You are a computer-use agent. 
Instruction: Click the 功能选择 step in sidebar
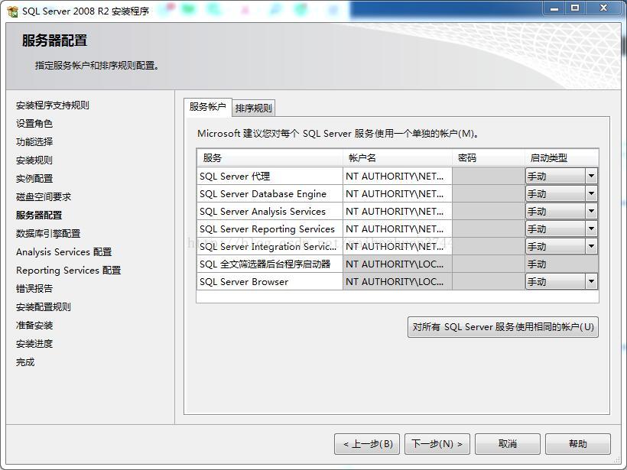pyautogui.click(x=34, y=142)
